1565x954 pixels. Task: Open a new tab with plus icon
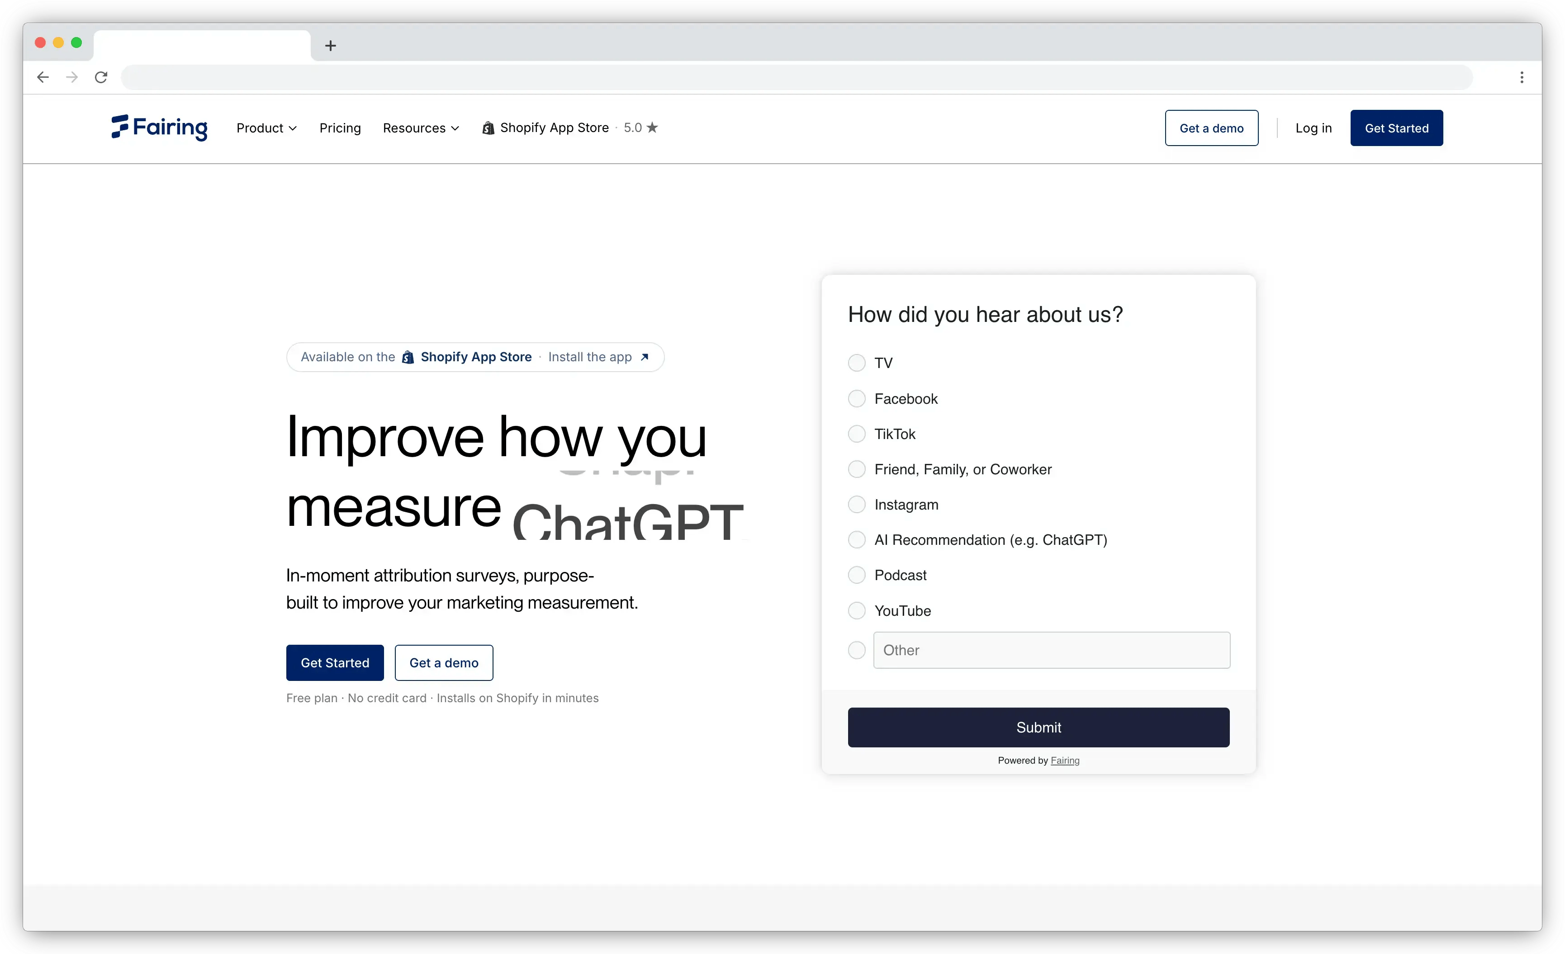point(330,46)
